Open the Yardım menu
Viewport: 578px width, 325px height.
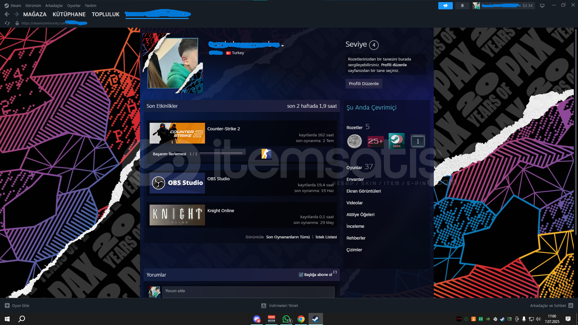[91, 5]
